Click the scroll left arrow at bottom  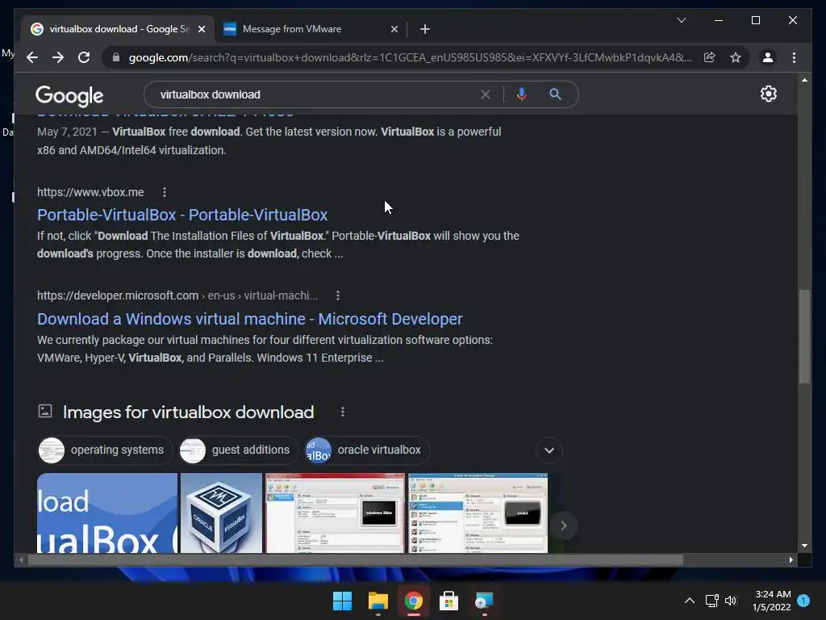coord(21,560)
